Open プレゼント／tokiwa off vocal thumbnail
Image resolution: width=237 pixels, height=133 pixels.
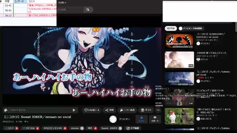tap(179, 79)
